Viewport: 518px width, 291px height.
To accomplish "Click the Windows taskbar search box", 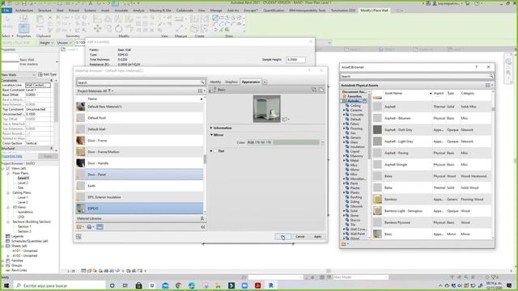I will tap(60, 285).
